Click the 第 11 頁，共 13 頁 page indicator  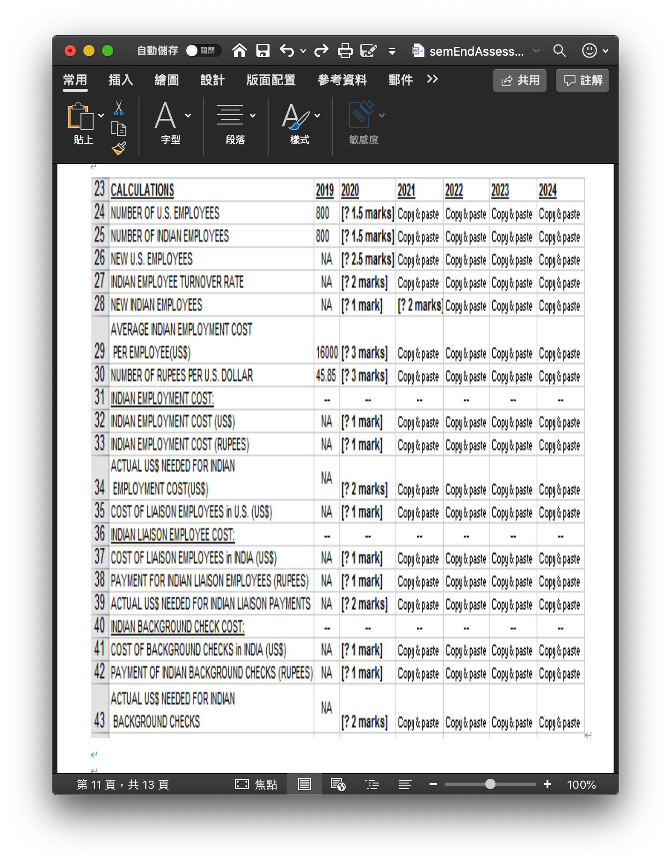pos(123,784)
